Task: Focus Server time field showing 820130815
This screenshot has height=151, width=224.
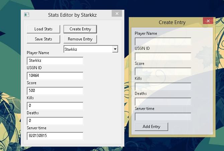Action: (x=55, y=136)
